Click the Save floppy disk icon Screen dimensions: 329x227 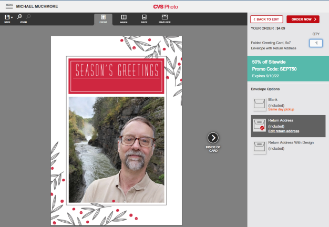[x=7, y=17]
